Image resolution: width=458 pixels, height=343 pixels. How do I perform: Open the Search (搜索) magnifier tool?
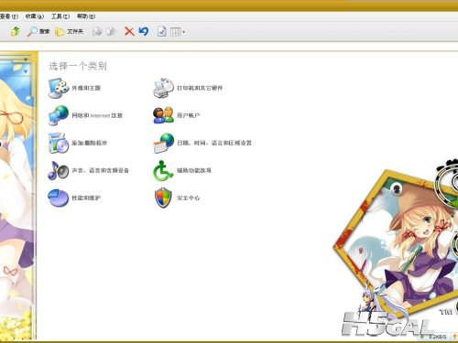click(38, 31)
